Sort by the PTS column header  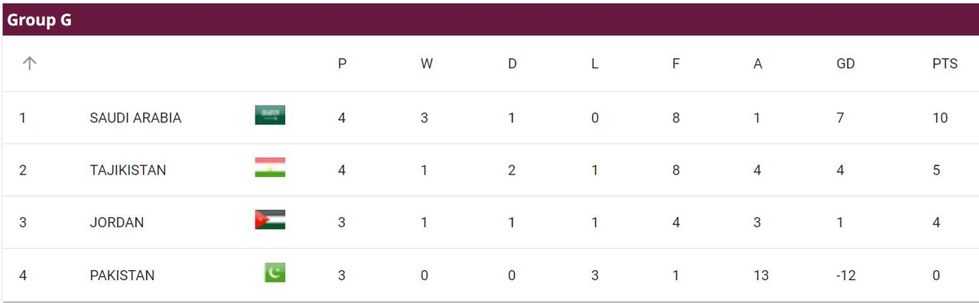[x=945, y=64]
